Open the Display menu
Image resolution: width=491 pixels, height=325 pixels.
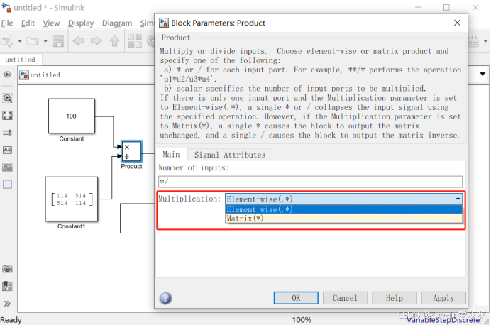point(81,23)
